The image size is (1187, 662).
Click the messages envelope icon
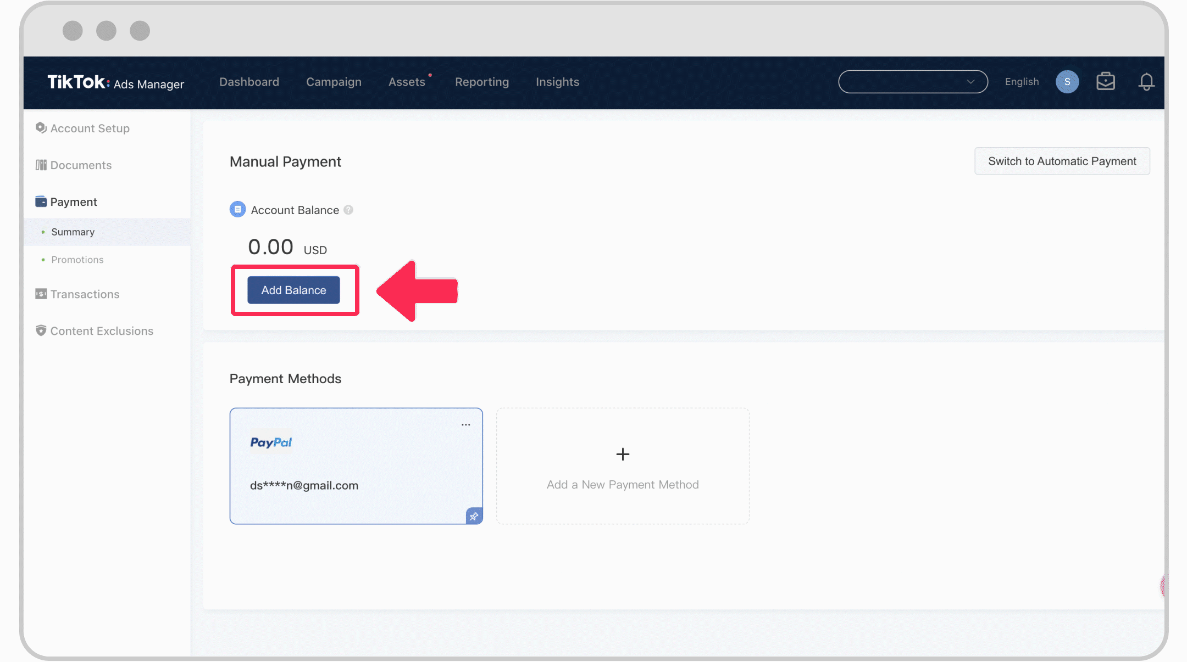(1106, 81)
